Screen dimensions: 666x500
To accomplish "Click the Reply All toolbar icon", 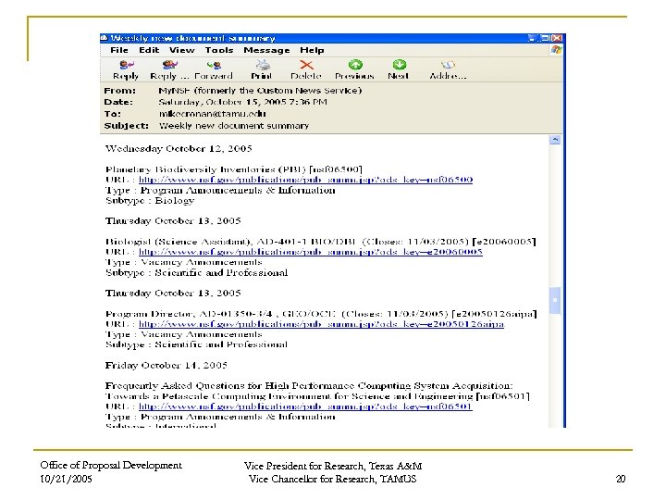I will (169, 69).
